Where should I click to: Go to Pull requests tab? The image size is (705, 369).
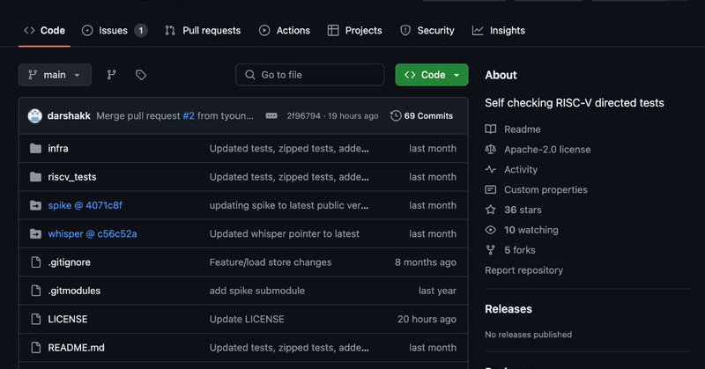(203, 31)
